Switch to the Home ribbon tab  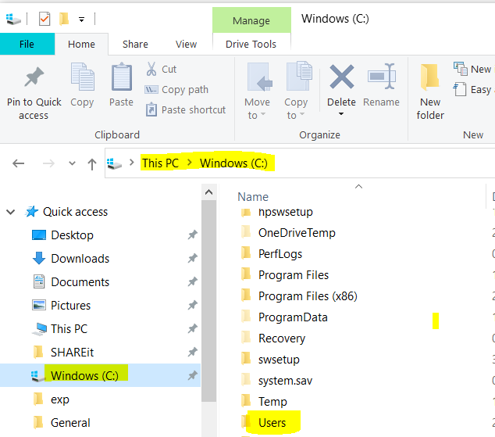click(81, 44)
